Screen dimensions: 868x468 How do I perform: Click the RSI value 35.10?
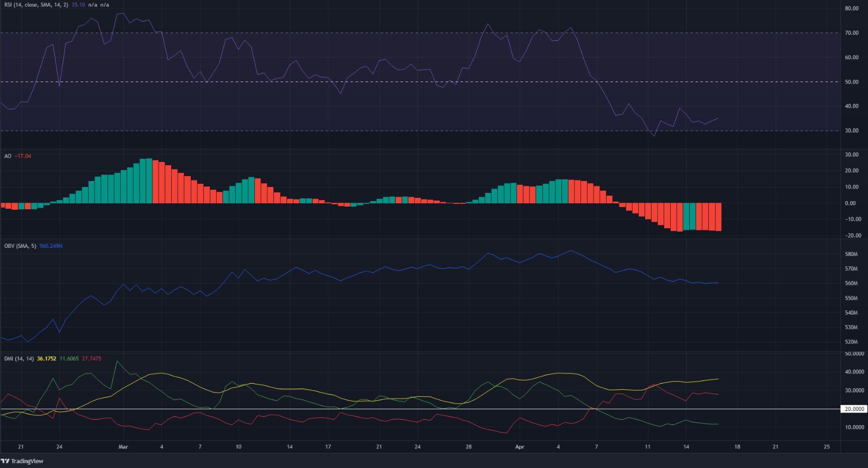[79, 4]
